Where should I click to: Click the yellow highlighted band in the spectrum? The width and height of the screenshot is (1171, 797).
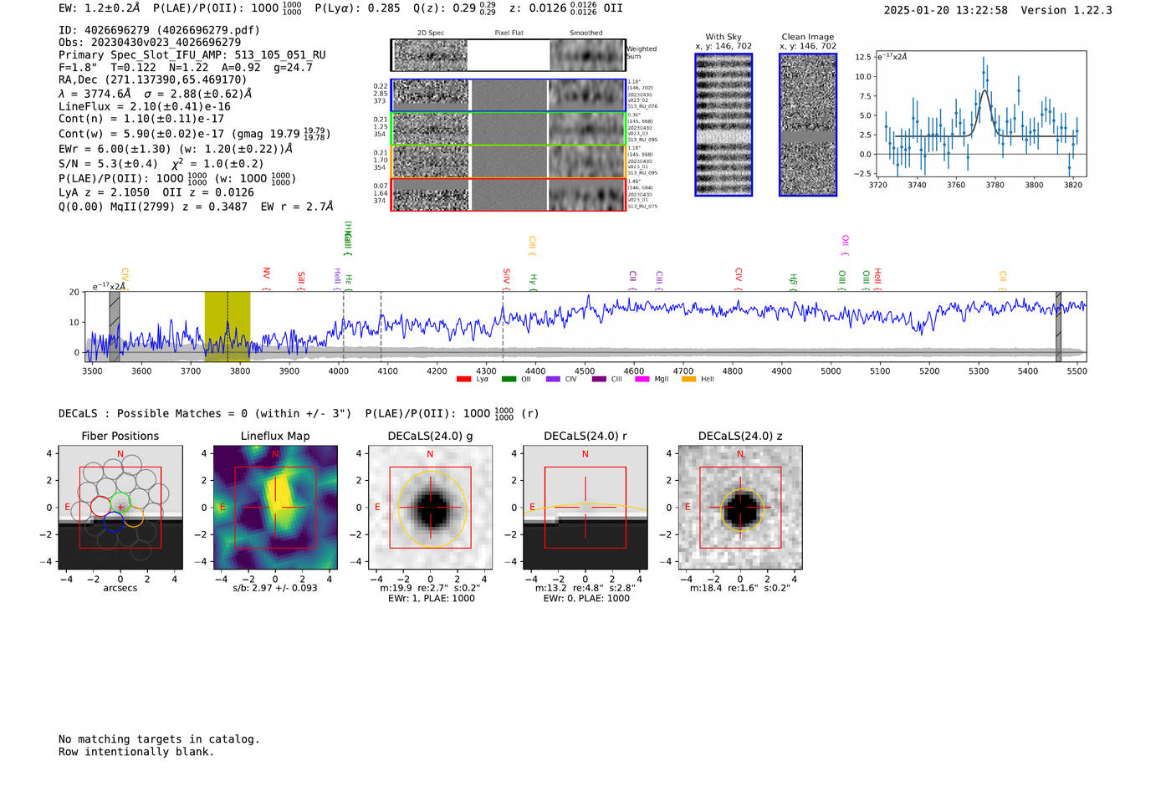(228, 327)
